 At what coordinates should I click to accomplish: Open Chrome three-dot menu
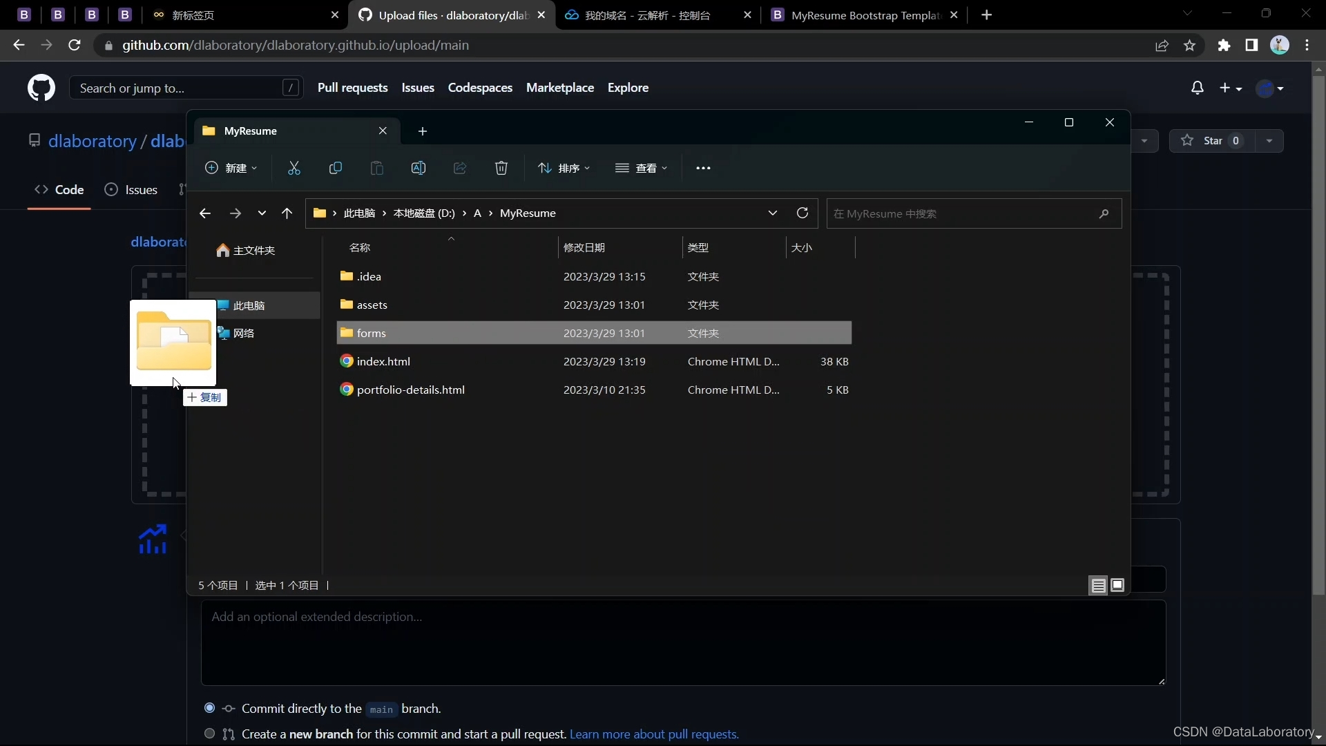tap(1307, 45)
